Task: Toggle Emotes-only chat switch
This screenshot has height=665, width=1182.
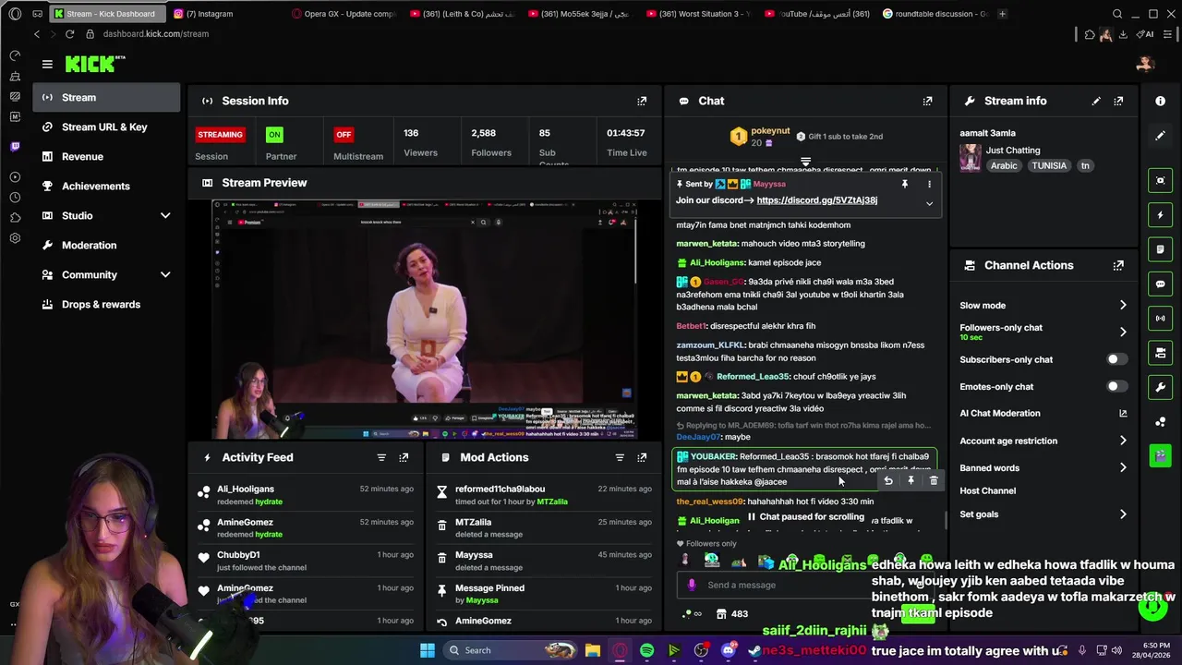Action: 1116,386
